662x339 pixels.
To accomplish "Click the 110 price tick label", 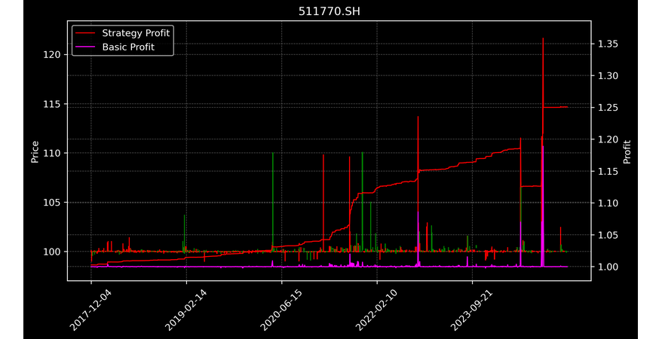I will (x=51, y=153).
